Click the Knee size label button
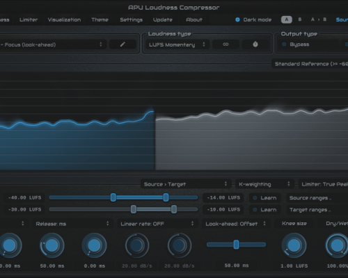The image size is (348, 278). click(294, 224)
